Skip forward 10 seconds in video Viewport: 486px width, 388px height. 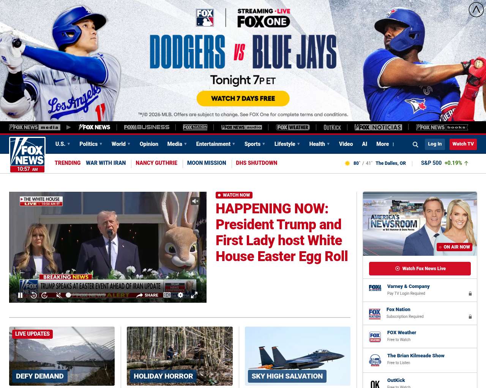44,295
